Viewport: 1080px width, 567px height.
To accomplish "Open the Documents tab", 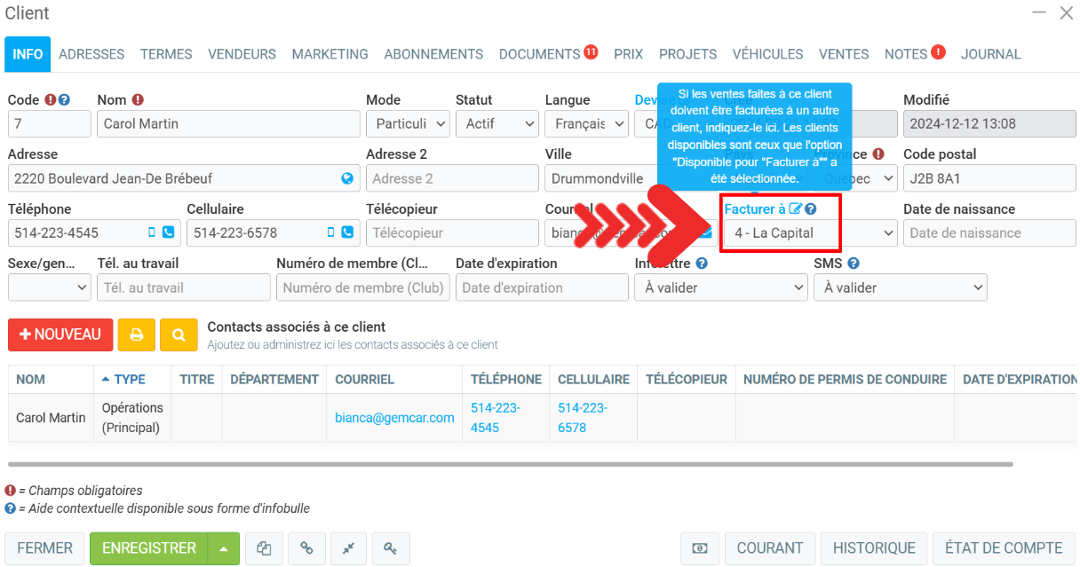I will click(539, 54).
